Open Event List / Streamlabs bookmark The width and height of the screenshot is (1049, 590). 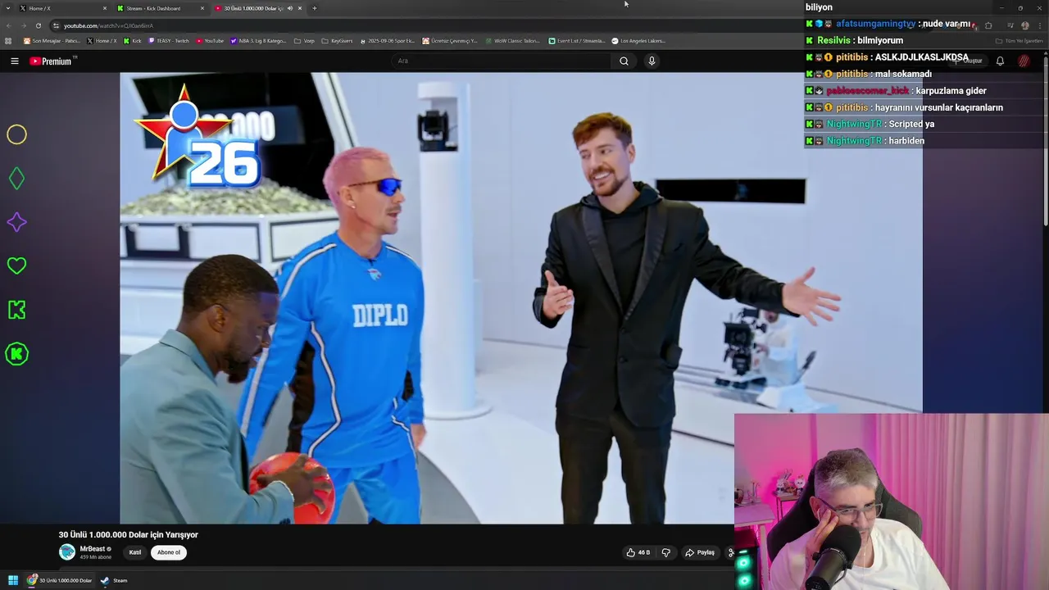coord(577,40)
